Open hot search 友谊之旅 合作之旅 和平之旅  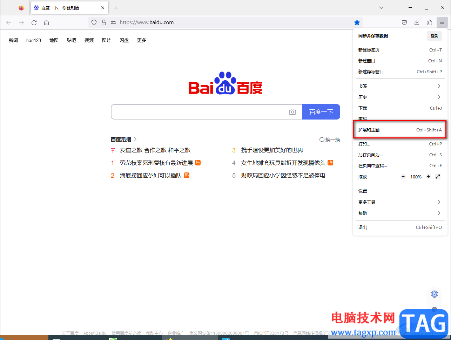(x=155, y=150)
